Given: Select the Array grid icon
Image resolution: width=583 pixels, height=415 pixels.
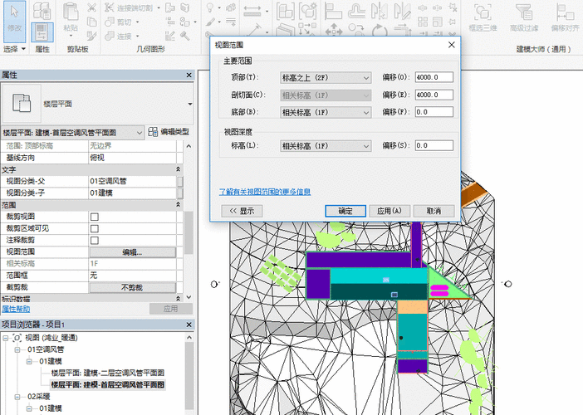Looking at the screenshot, I should pyautogui.click(x=423, y=22).
